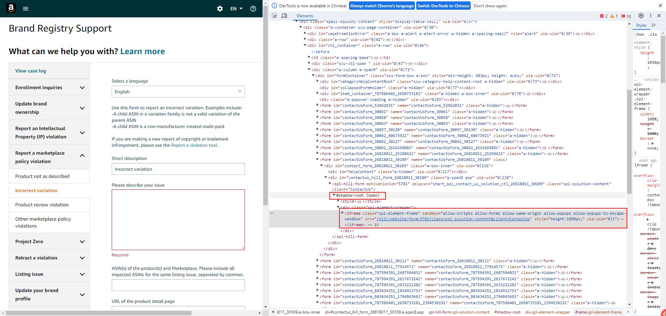Toggle the device toolbar icon
The width and height of the screenshot is (666, 316).
[284, 16]
